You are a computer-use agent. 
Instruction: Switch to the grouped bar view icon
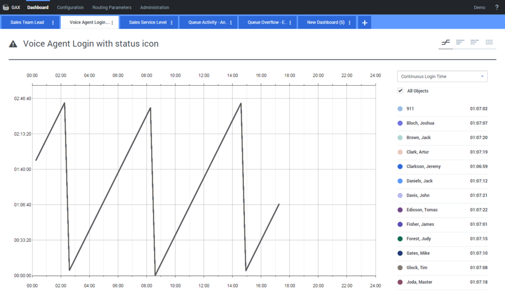click(474, 42)
